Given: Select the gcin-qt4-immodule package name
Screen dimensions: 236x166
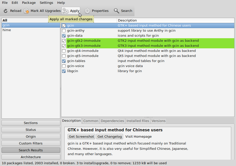Looking at the screenshot, I should 83,51.
